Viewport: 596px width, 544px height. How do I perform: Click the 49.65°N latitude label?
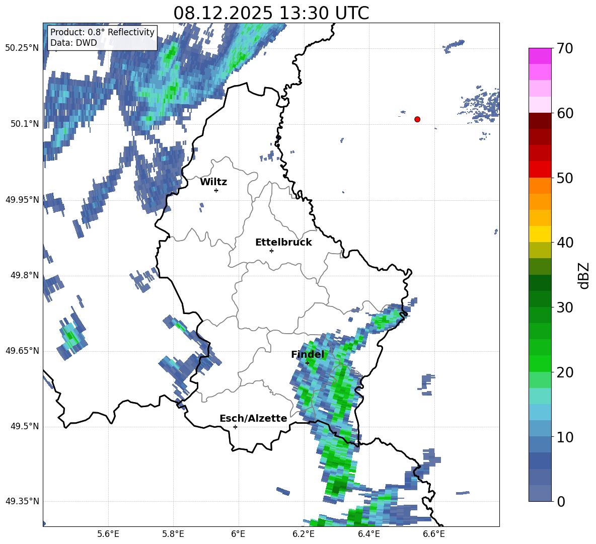pyautogui.click(x=22, y=351)
